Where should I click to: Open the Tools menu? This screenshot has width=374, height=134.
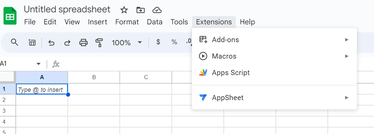pyautogui.click(x=179, y=22)
